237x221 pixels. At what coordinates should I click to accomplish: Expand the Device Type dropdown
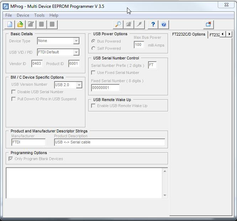[x=76, y=41]
